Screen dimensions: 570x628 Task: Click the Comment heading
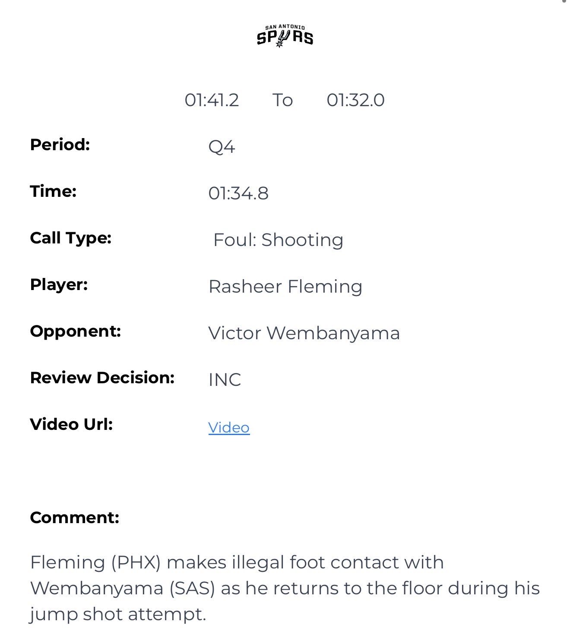(x=75, y=517)
